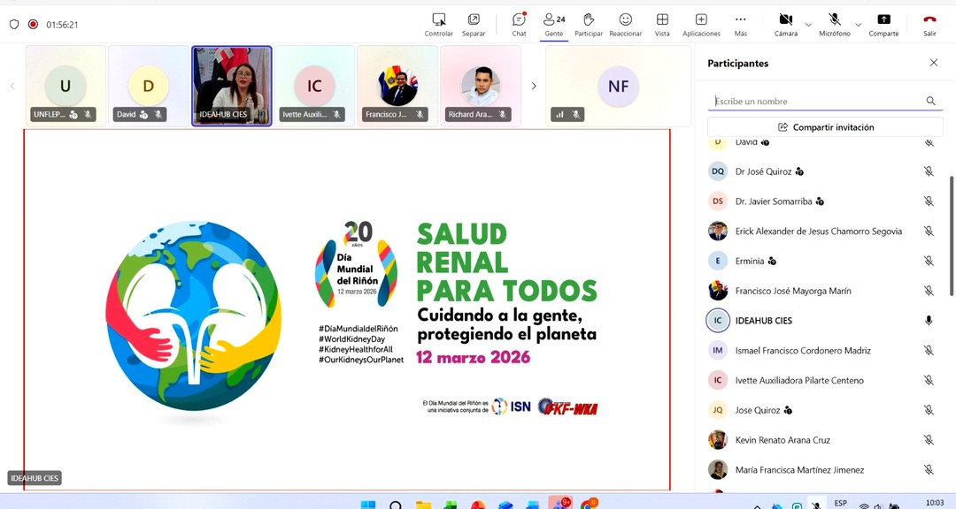Expand the microphone options dropdown arrow
The height and width of the screenshot is (509, 956).
click(x=858, y=25)
